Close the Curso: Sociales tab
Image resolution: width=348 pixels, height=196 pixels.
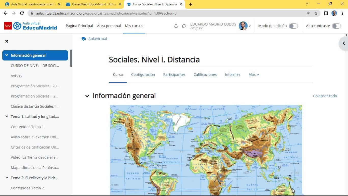coord(181,4)
